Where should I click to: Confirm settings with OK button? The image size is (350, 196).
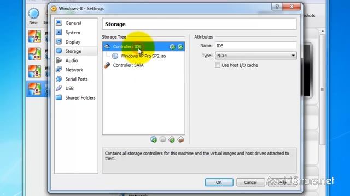[219, 182]
